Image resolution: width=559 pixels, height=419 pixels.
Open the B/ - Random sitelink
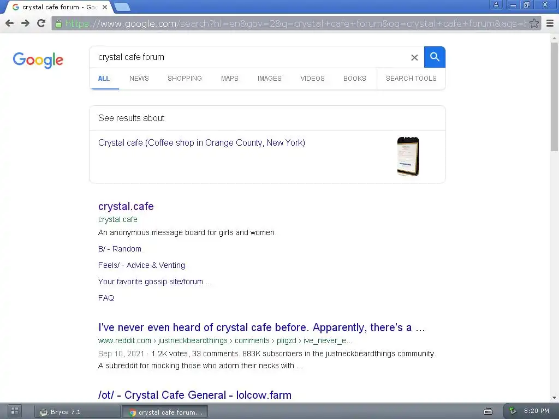tap(120, 249)
